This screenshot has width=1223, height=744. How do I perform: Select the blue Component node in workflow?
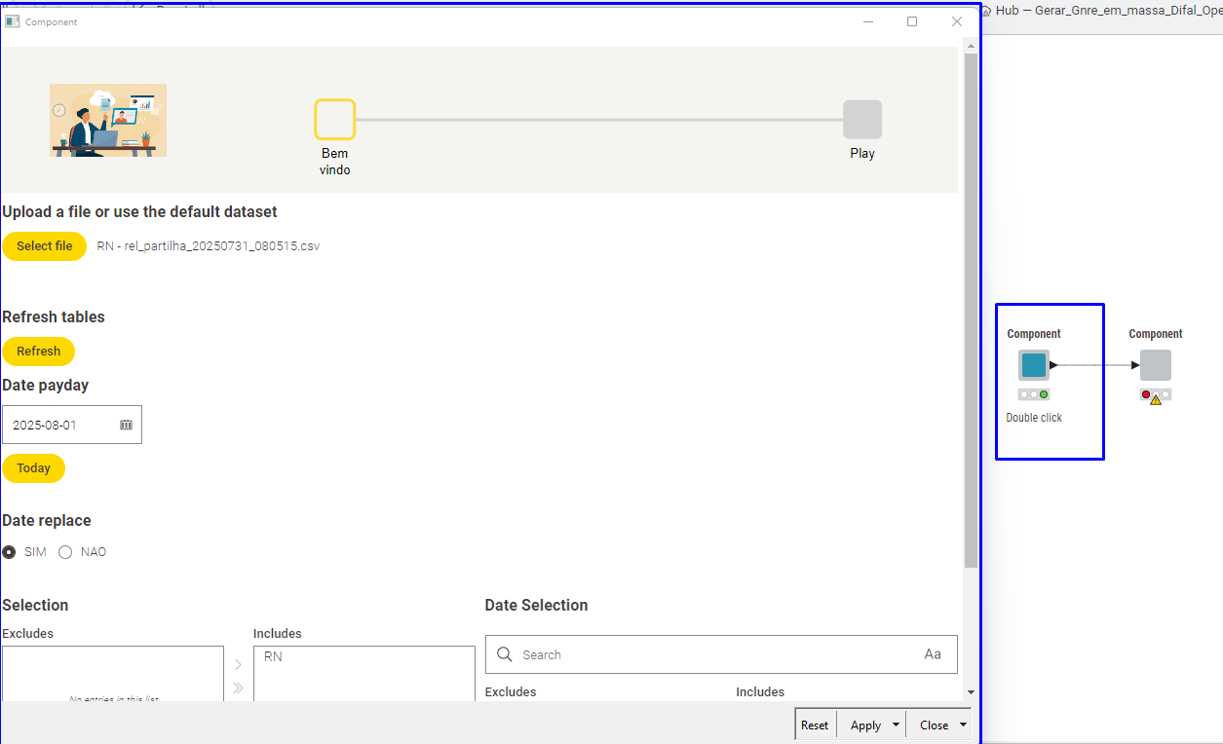[x=1034, y=365]
